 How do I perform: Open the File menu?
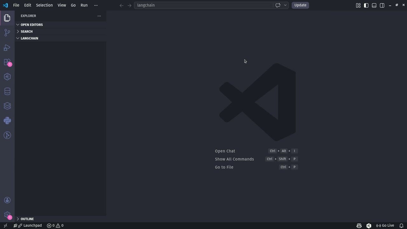[16, 5]
